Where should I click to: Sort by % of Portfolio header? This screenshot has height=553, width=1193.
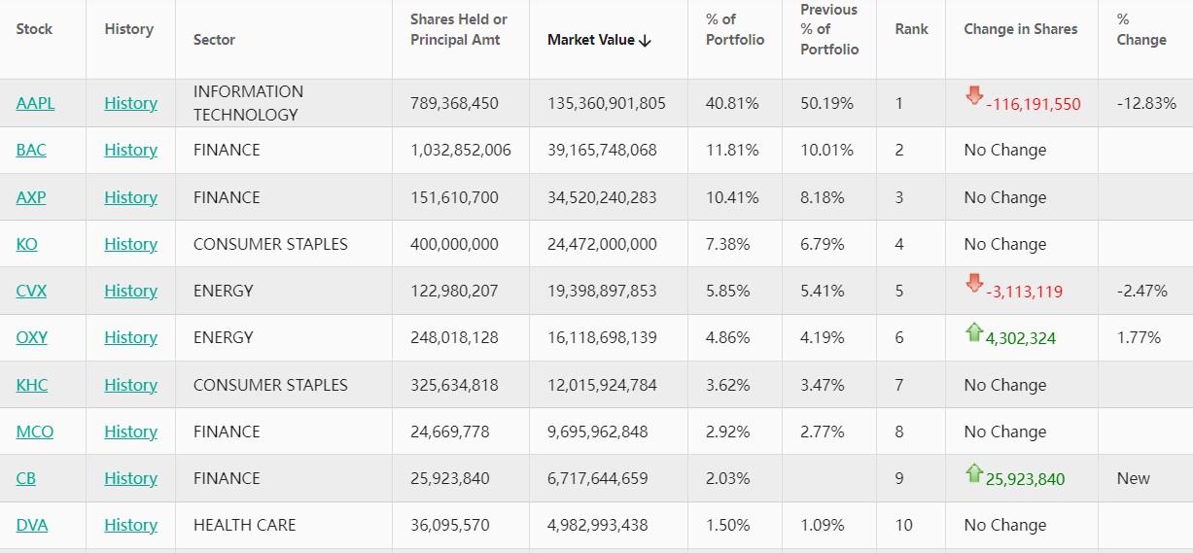735,30
